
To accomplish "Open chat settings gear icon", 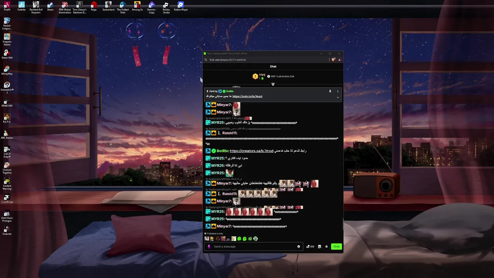I will tap(327, 247).
